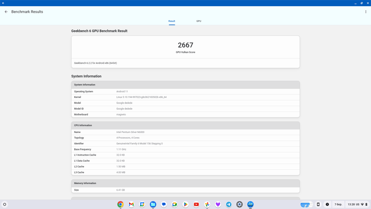Open YouTube from the shelf
Image resolution: width=371 pixels, height=209 pixels.
pyautogui.click(x=196, y=204)
